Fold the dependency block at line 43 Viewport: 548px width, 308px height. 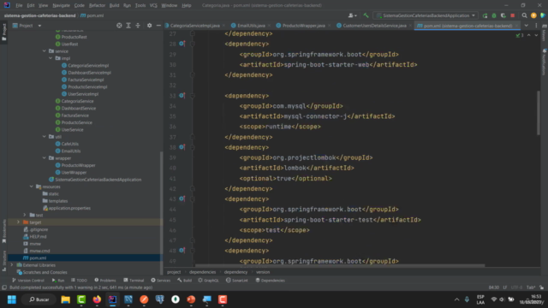[x=192, y=199]
